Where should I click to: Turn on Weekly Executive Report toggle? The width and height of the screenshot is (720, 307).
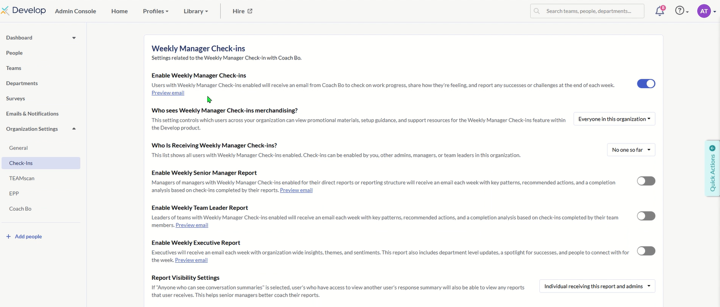pos(646,251)
